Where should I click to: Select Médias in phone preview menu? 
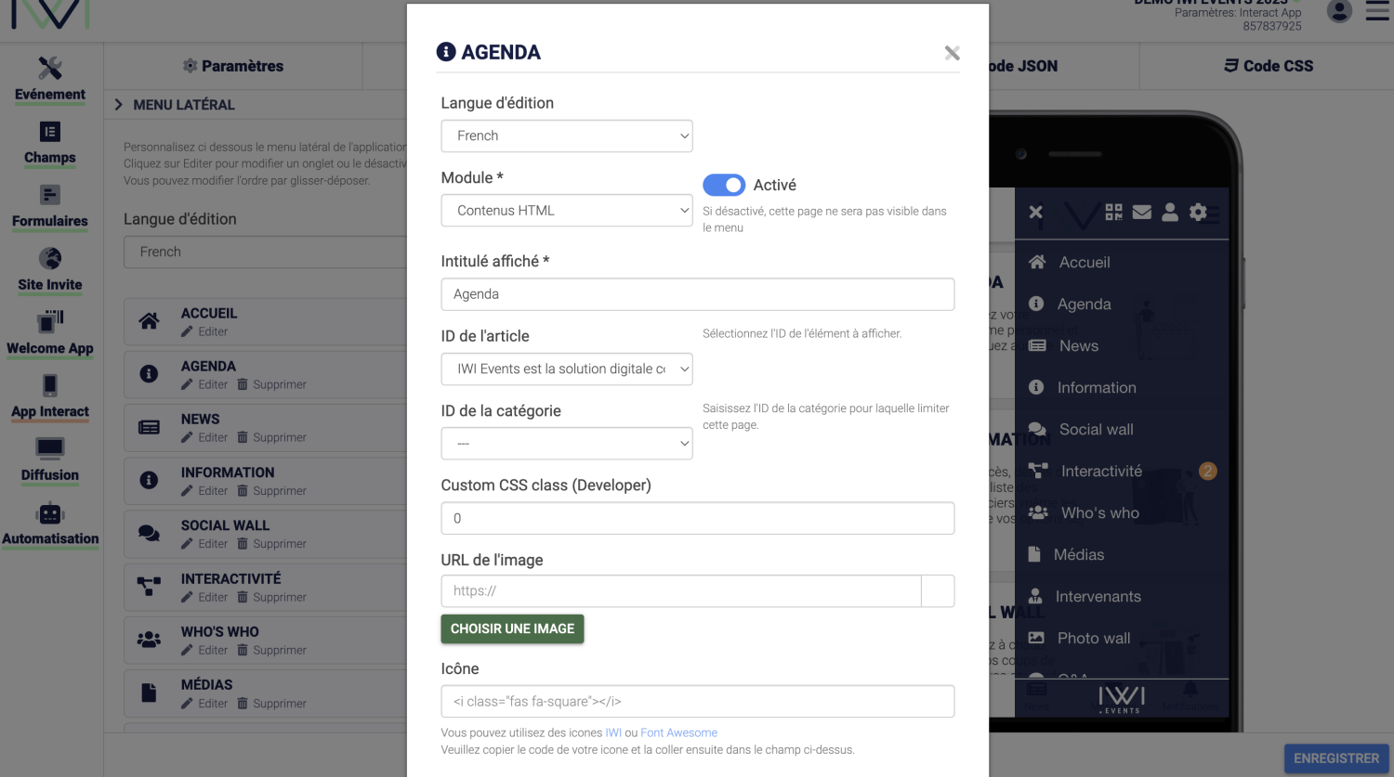(x=1078, y=555)
